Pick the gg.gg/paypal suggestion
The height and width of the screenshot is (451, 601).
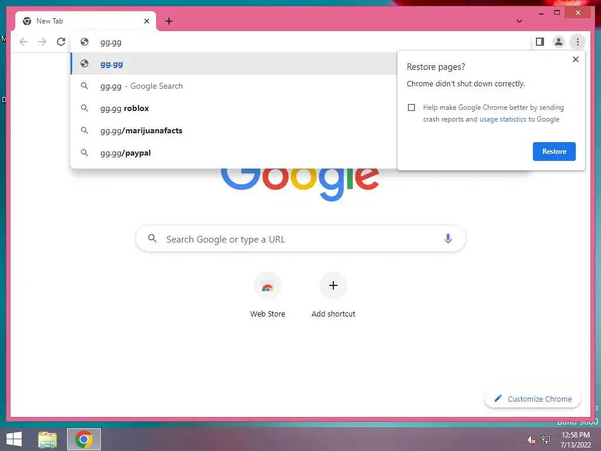(234, 153)
